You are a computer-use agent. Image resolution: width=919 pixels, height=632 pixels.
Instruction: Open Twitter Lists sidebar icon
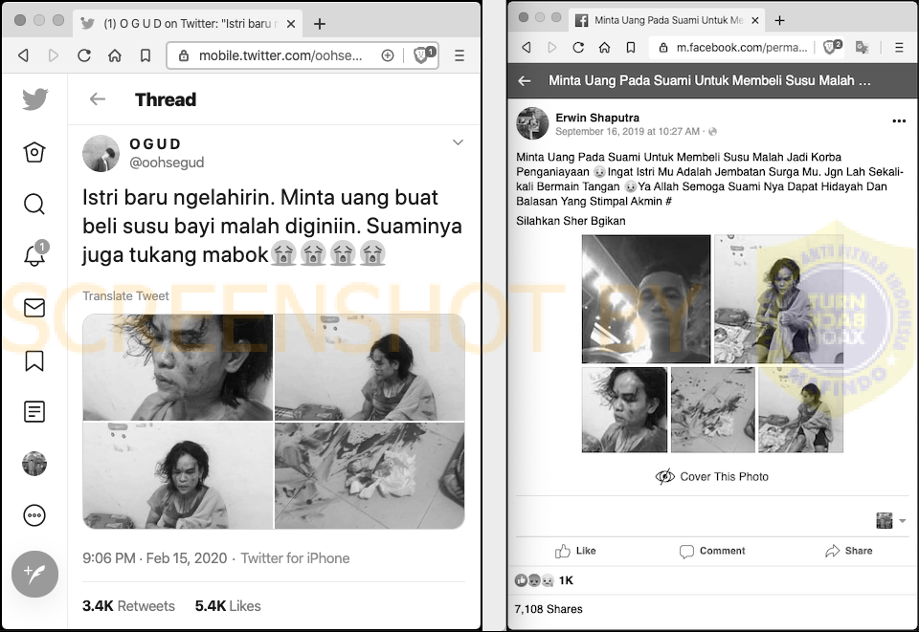click(x=34, y=411)
